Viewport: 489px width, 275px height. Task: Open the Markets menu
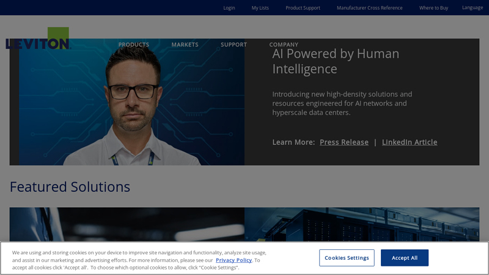click(x=185, y=45)
